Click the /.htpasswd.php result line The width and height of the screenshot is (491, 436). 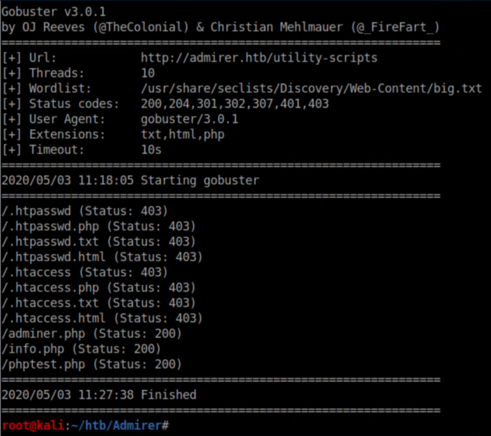tap(99, 227)
